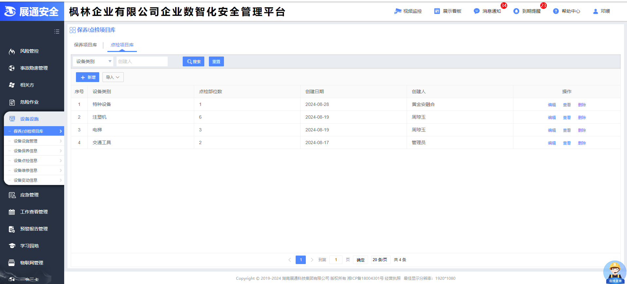Open the 到期提醒 bell reminder
Screen dimensions: 627x284
[516, 11]
